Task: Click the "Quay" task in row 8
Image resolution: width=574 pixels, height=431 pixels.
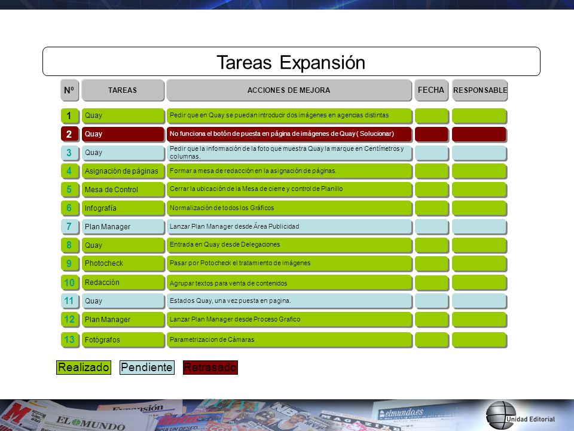Action: (x=123, y=245)
